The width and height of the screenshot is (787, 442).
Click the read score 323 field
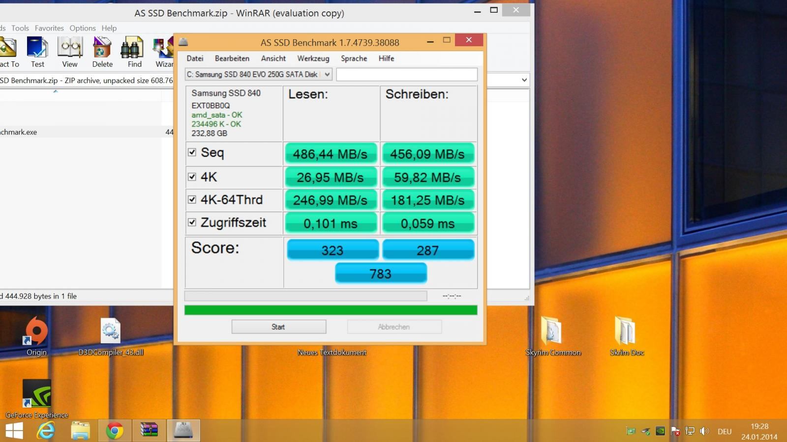333,249
